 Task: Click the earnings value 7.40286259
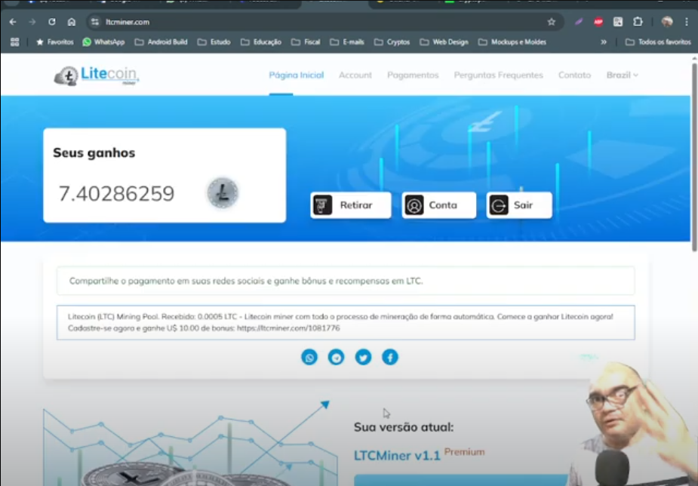coord(117,194)
